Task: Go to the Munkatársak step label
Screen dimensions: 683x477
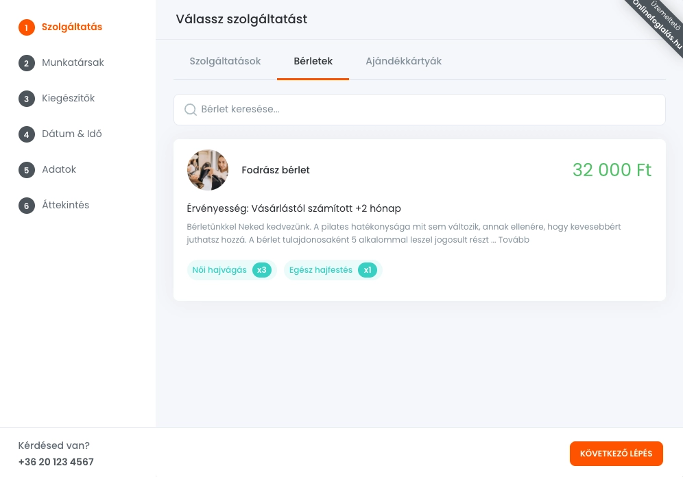Action: (73, 62)
